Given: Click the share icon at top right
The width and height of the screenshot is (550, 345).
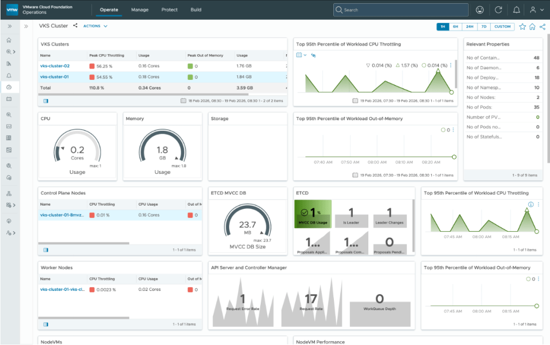Looking at the screenshot, I should click(542, 27).
